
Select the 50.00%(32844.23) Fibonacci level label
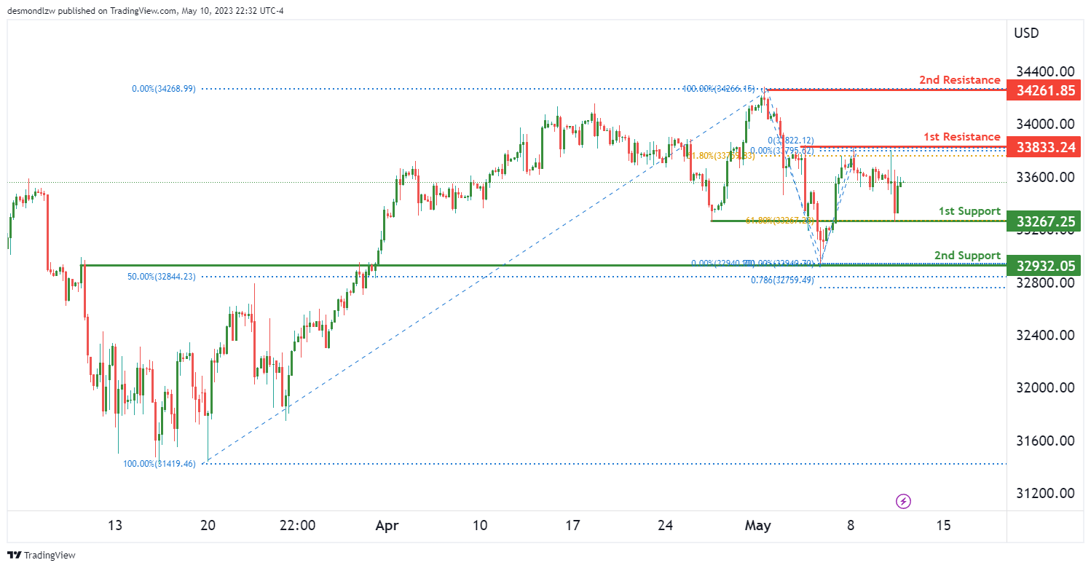[162, 277]
